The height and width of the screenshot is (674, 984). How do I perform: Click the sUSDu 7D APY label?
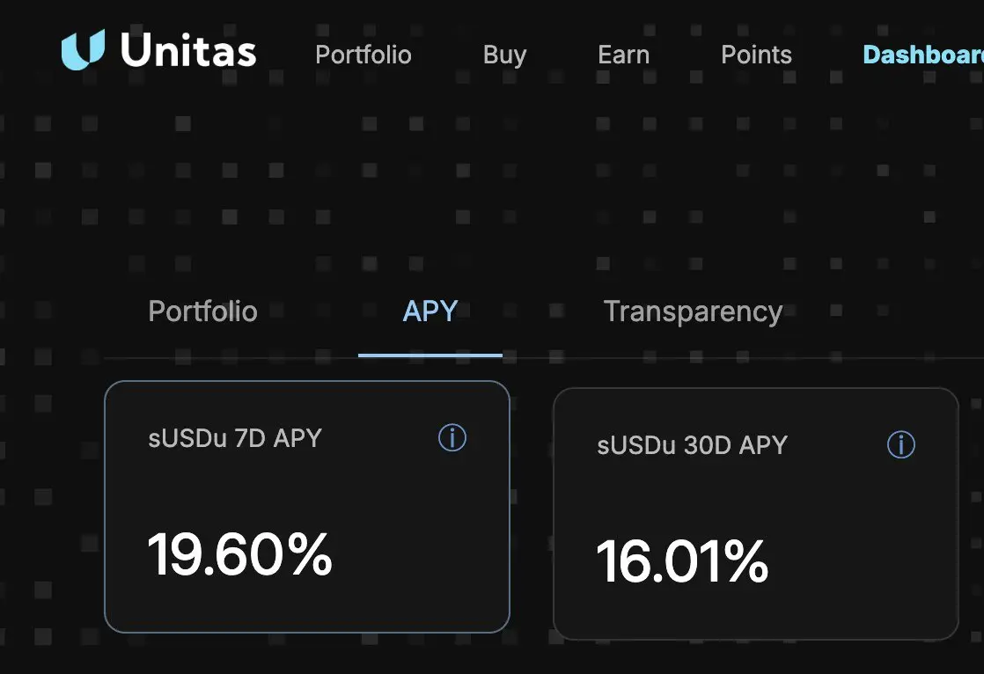[235, 438]
